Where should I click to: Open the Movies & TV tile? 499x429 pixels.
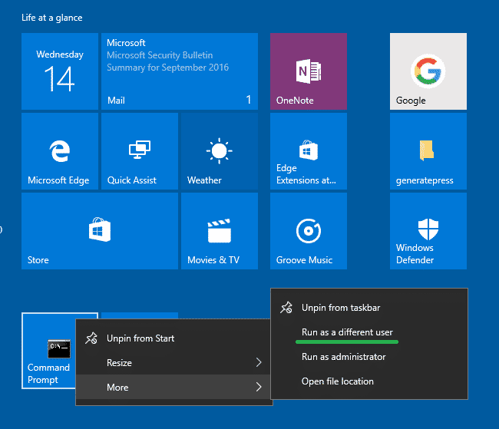[x=220, y=231]
